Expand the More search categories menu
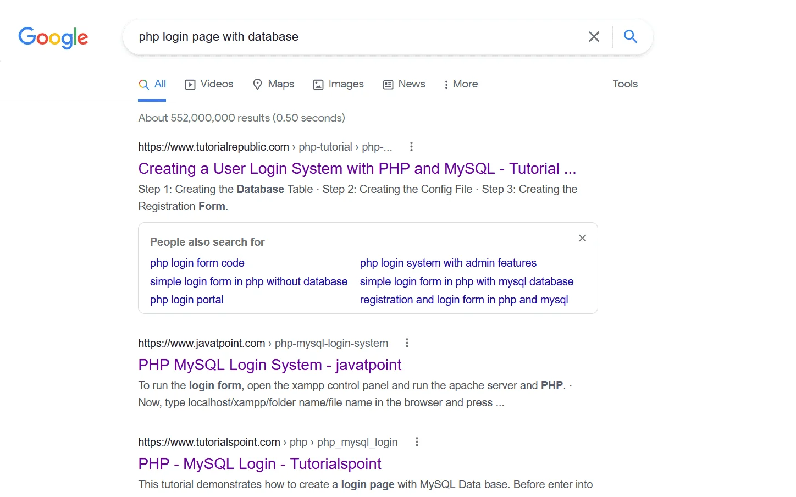Screen dimensions: 796x497 click(461, 84)
